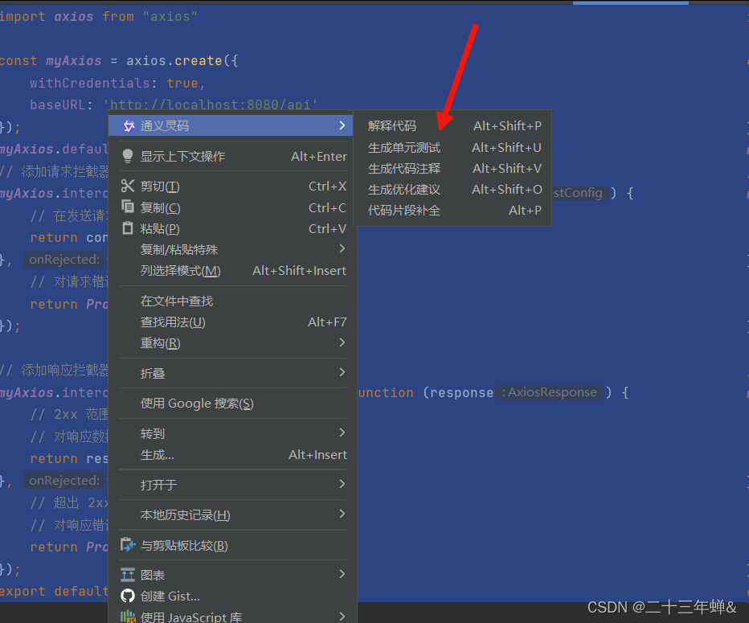This screenshot has height=623, width=749.
Task: Choose 粘贴(P) from the context menu
Action: point(231,229)
